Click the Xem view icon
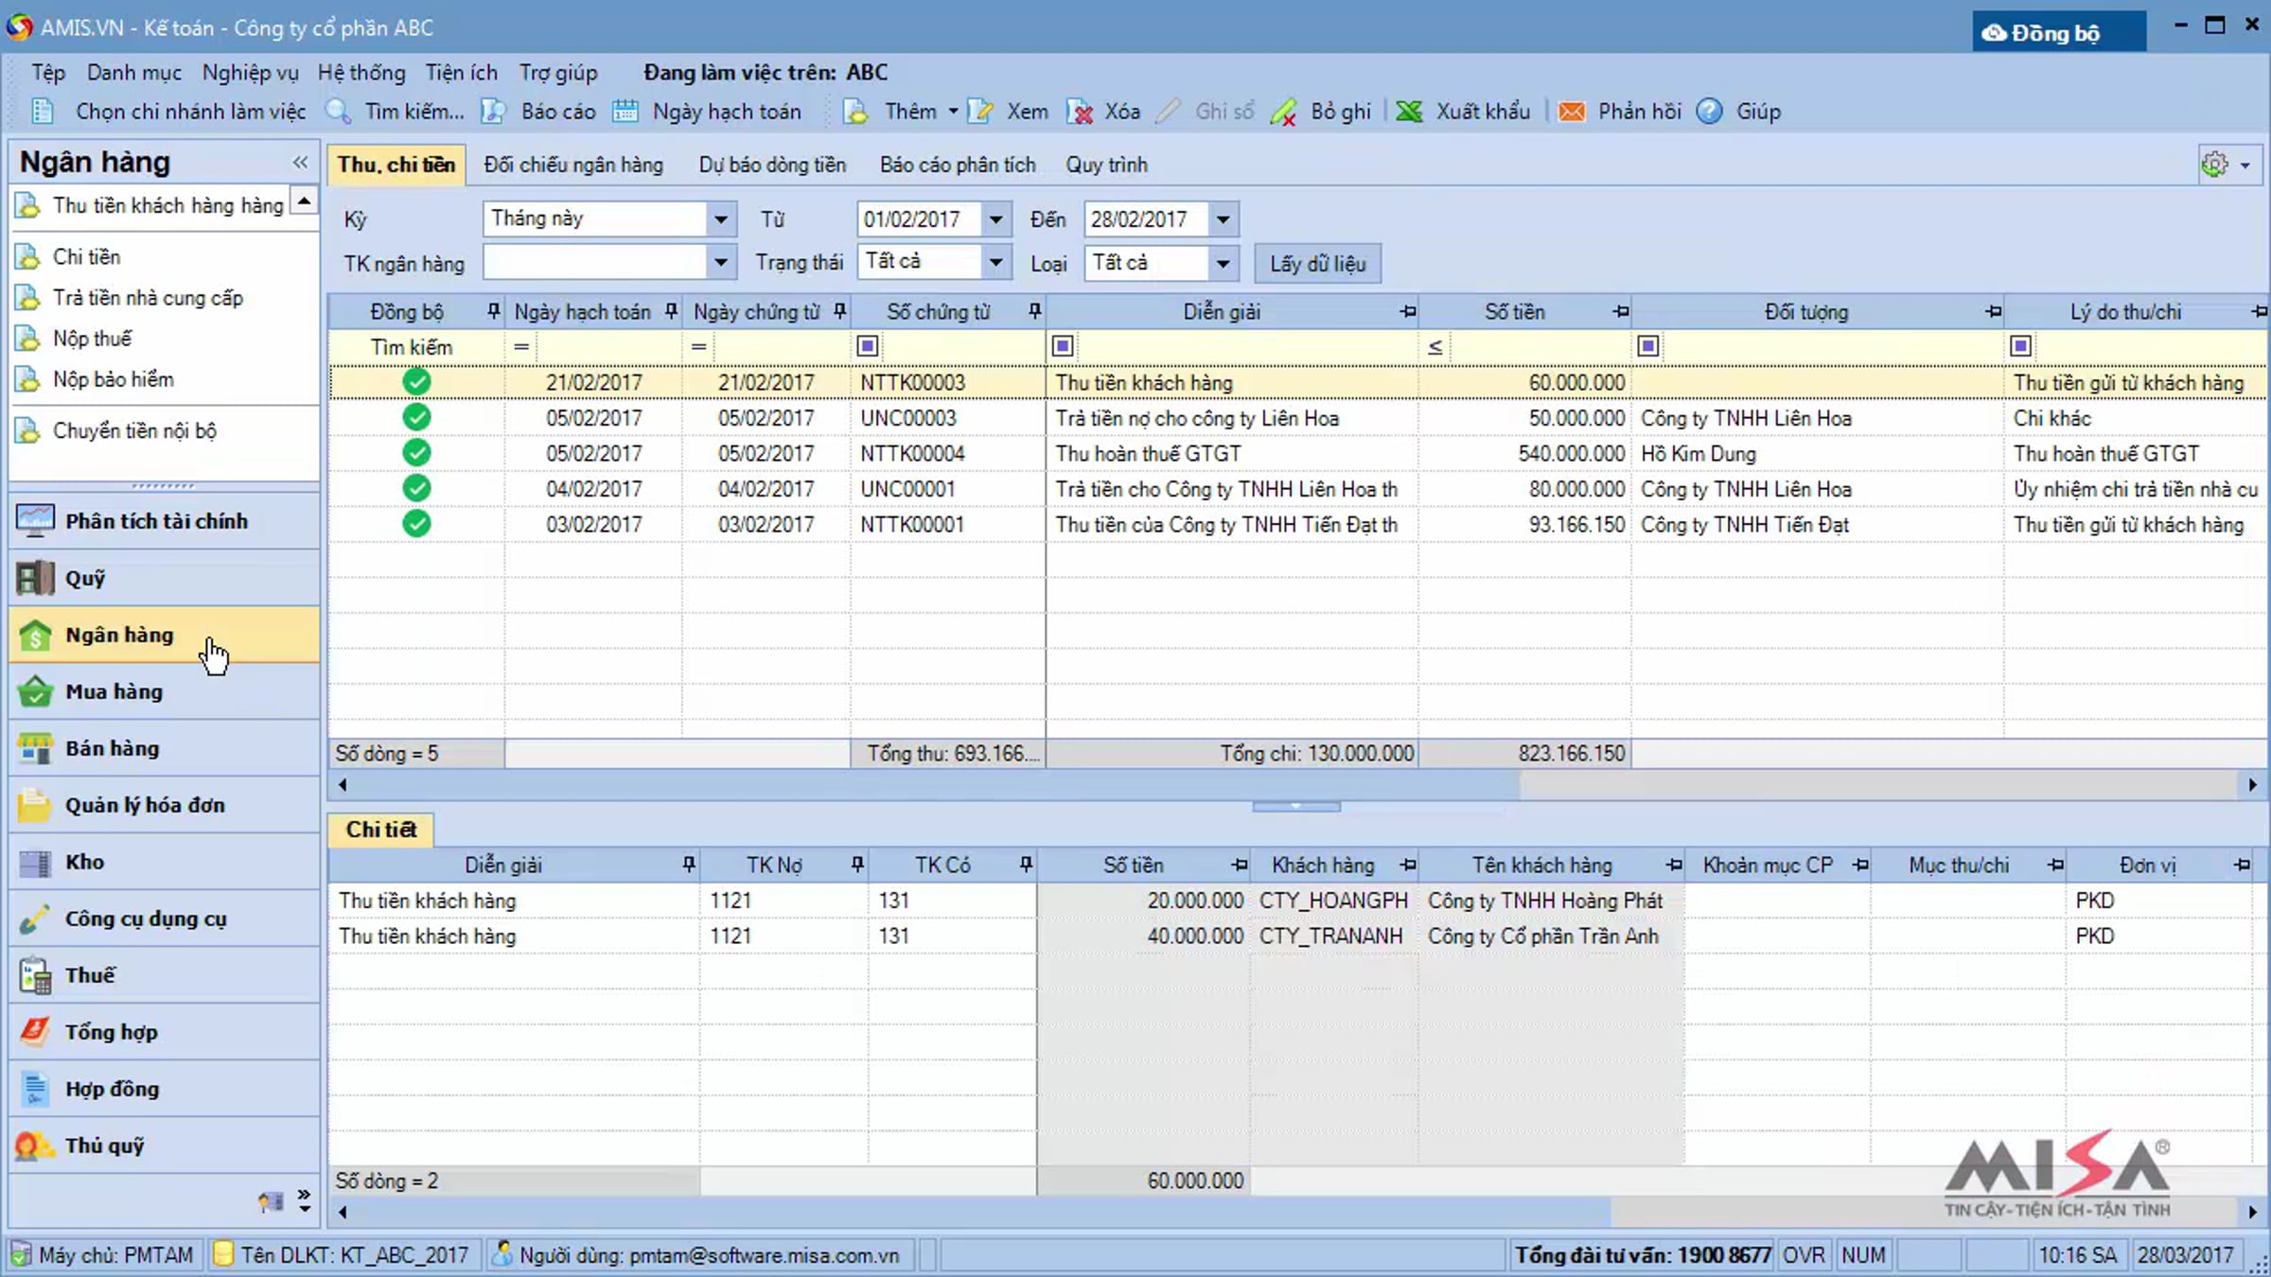Viewport: 2271px width, 1277px height. click(980, 112)
